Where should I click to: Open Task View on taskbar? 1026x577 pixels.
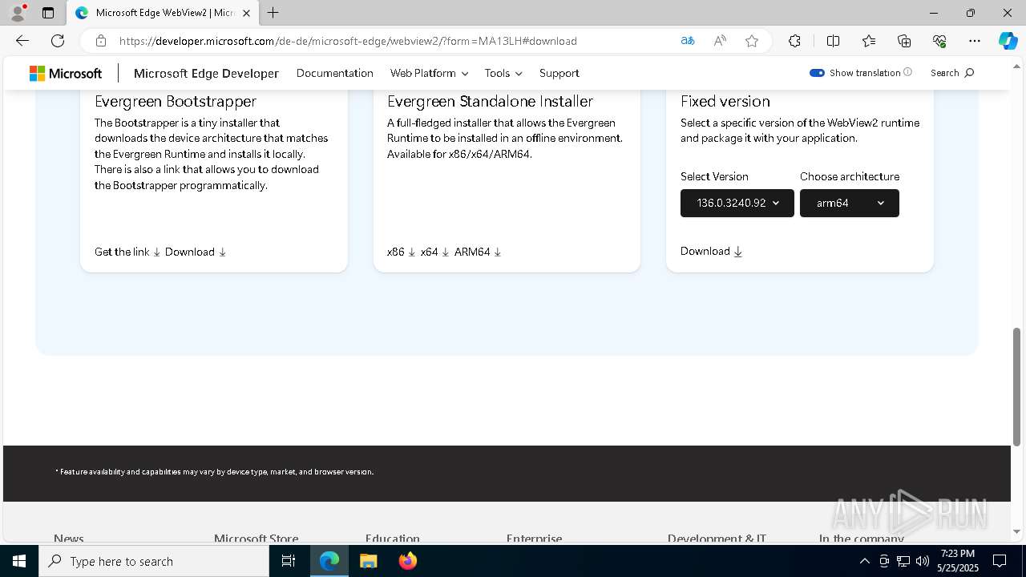(x=289, y=561)
